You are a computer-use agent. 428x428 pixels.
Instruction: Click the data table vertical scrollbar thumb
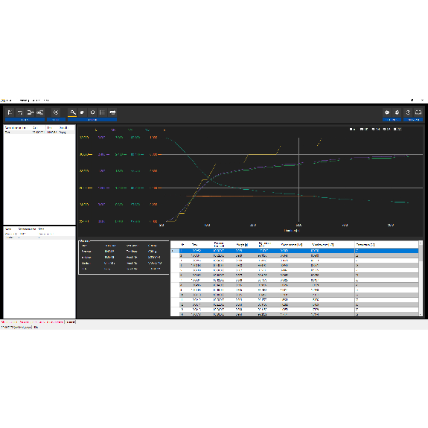click(421, 253)
